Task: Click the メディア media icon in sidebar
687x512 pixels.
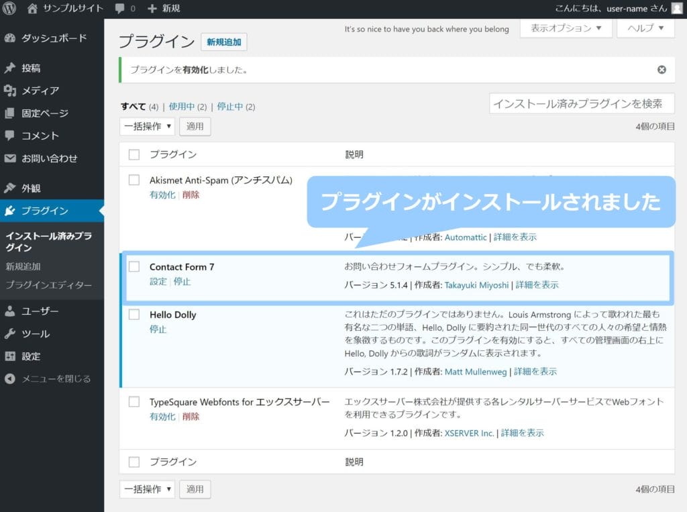Action: (10, 91)
